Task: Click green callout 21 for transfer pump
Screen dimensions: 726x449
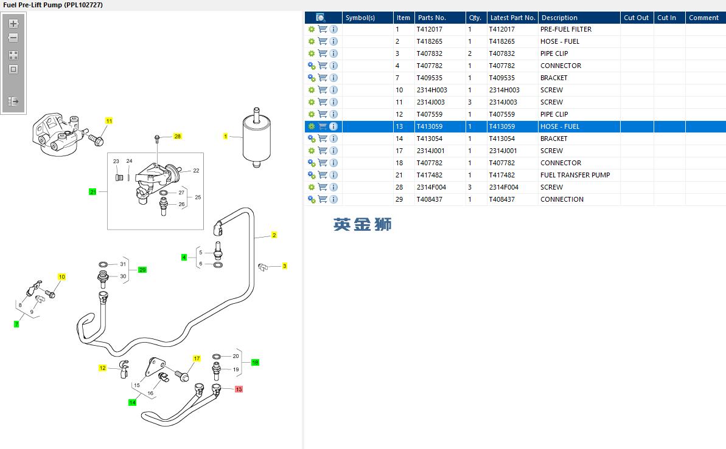Action: pos(92,192)
